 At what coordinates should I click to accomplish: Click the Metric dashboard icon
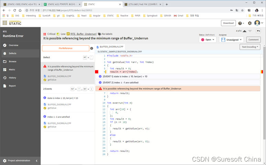pyautogui.click(x=5, y=70)
